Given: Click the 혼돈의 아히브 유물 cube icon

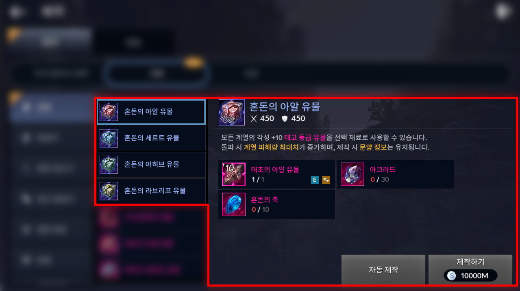Looking at the screenshot, I should pos(109,165).
